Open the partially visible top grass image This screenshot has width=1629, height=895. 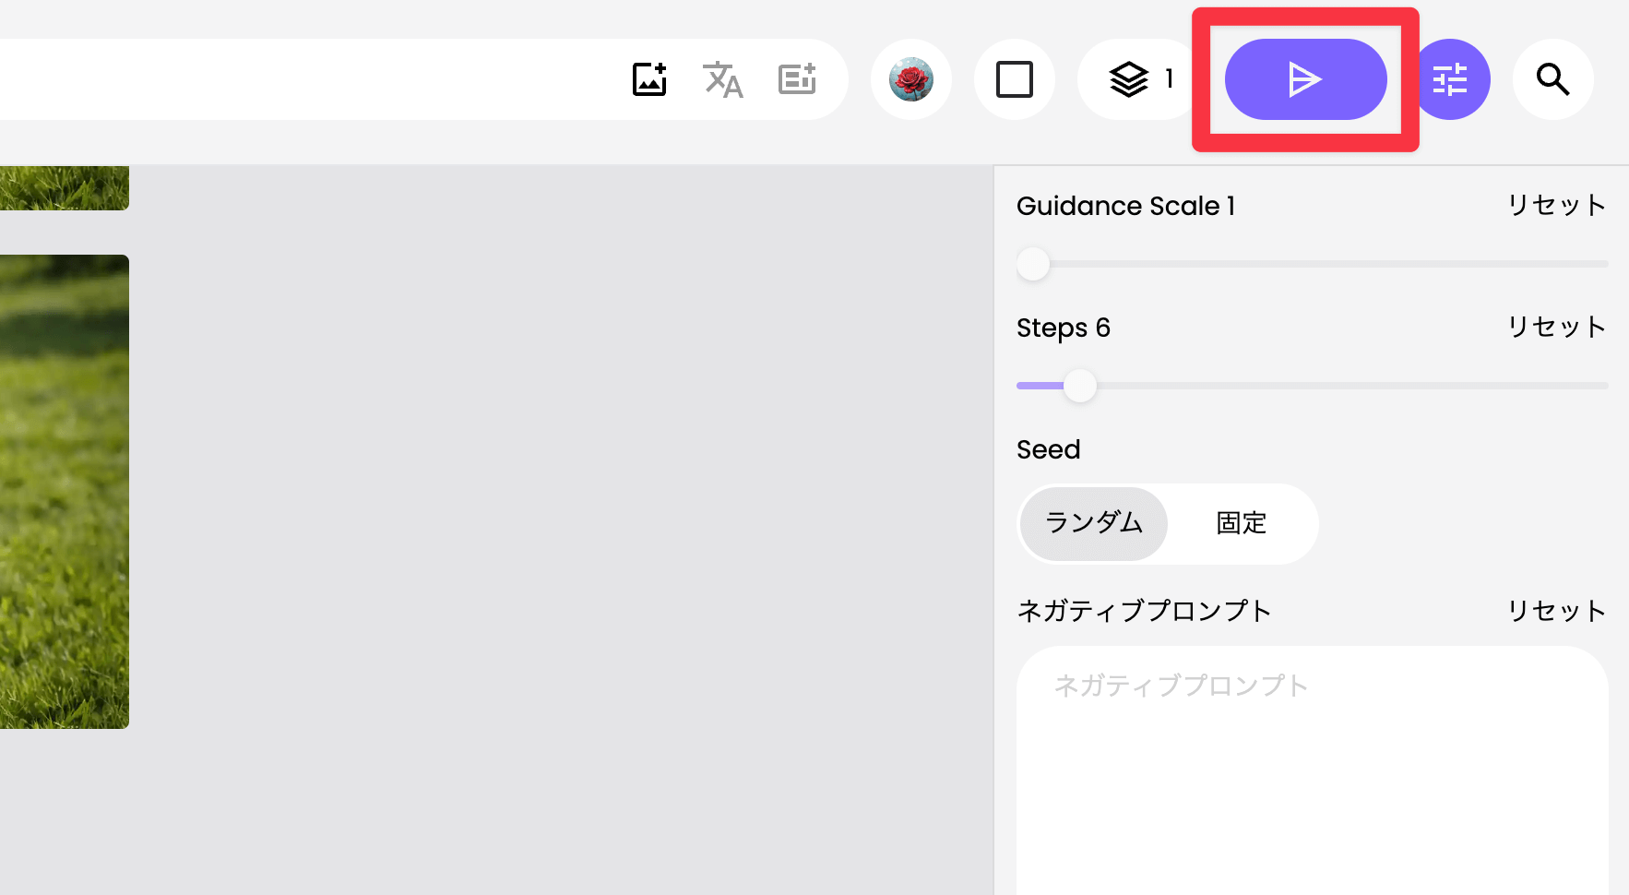(x=64, y=187)
